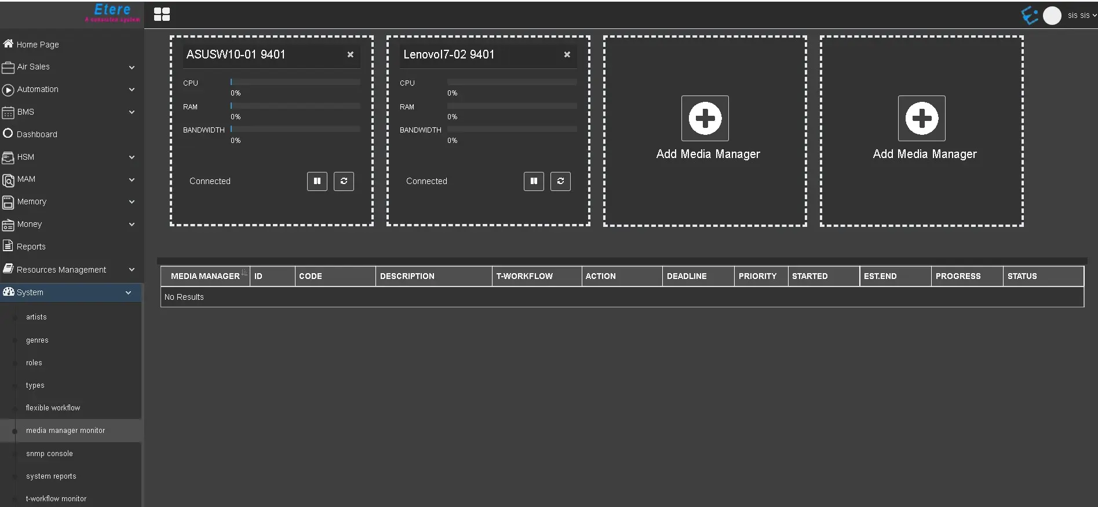The height and width of the screenshot is (507, 1098).
Task: Remove the ASUSW10-01 9401 panel
Action: pos(350,54)
